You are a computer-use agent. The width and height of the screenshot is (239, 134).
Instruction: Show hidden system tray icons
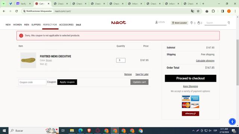point(193,131)
